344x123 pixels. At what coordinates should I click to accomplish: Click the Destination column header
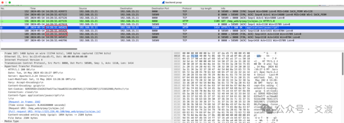(135, 8)
